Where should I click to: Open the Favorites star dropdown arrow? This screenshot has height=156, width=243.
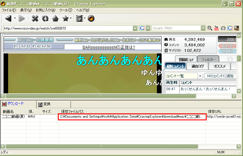pyautogui.click(x=71, y=18)
